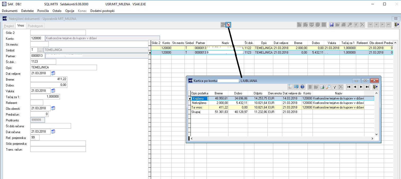Click the highlighted account card icon in top toolbar
Image resolution: width=401 pixels, height=179 pixels.
228,25
